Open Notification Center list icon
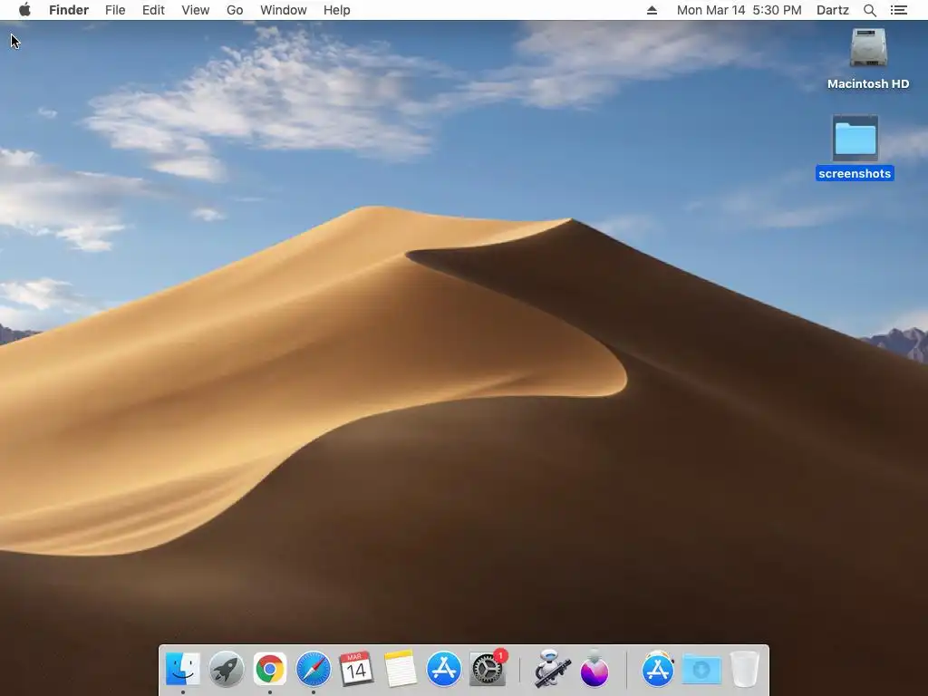The height and width of the screenshot is (696, 928). 899,10
